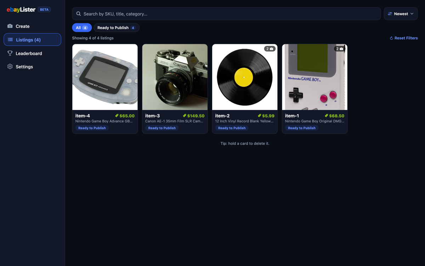Click the item-4 SKU label
This screenshot has width=425, height=266.
(x=83, y=116)
